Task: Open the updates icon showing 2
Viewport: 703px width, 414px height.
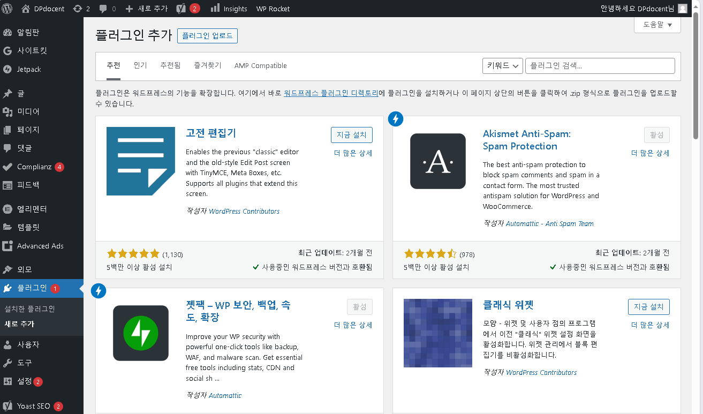Action: (81, 9)
